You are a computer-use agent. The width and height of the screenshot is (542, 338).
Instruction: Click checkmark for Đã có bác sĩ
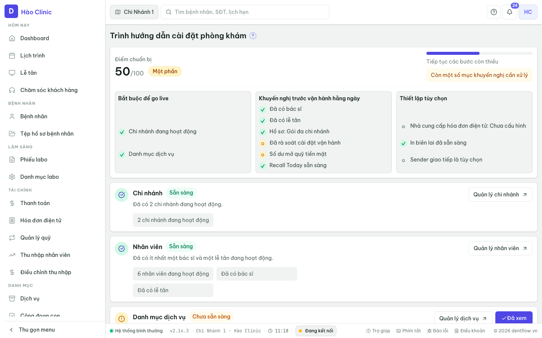coord(263,110)
